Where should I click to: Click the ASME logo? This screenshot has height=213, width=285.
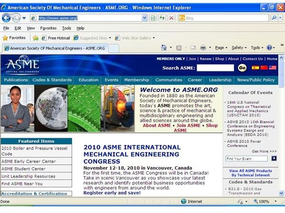pyautogui.click(x=22, y=64)
